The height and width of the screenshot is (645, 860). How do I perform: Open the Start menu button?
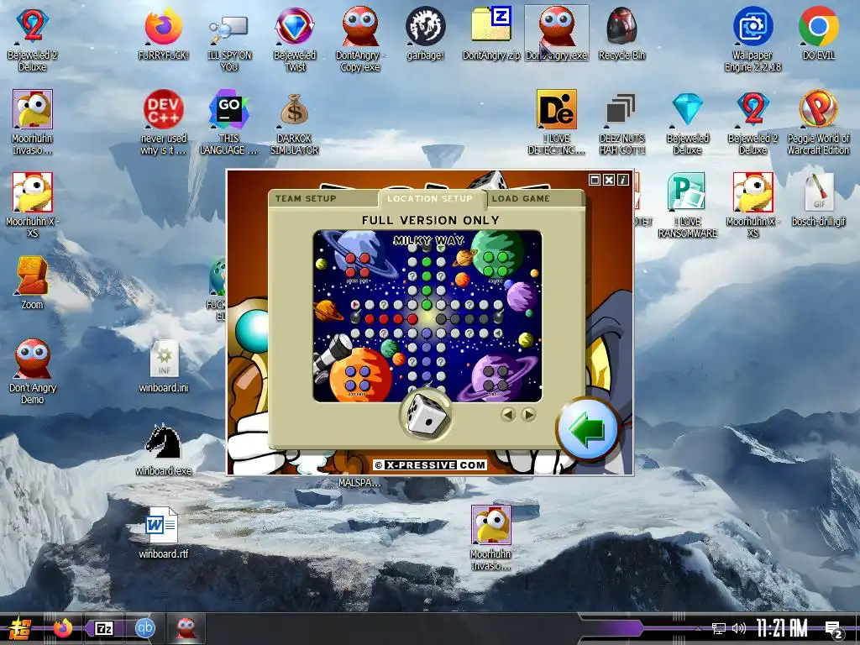point(20,628)
